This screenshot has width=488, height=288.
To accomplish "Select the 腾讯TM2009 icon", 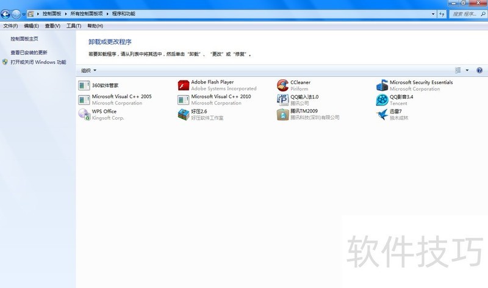I will pos(282,114).
